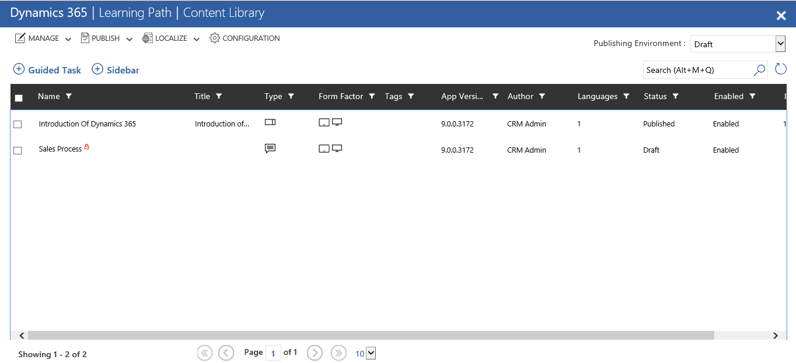Filter by Form Factor column

372,96
